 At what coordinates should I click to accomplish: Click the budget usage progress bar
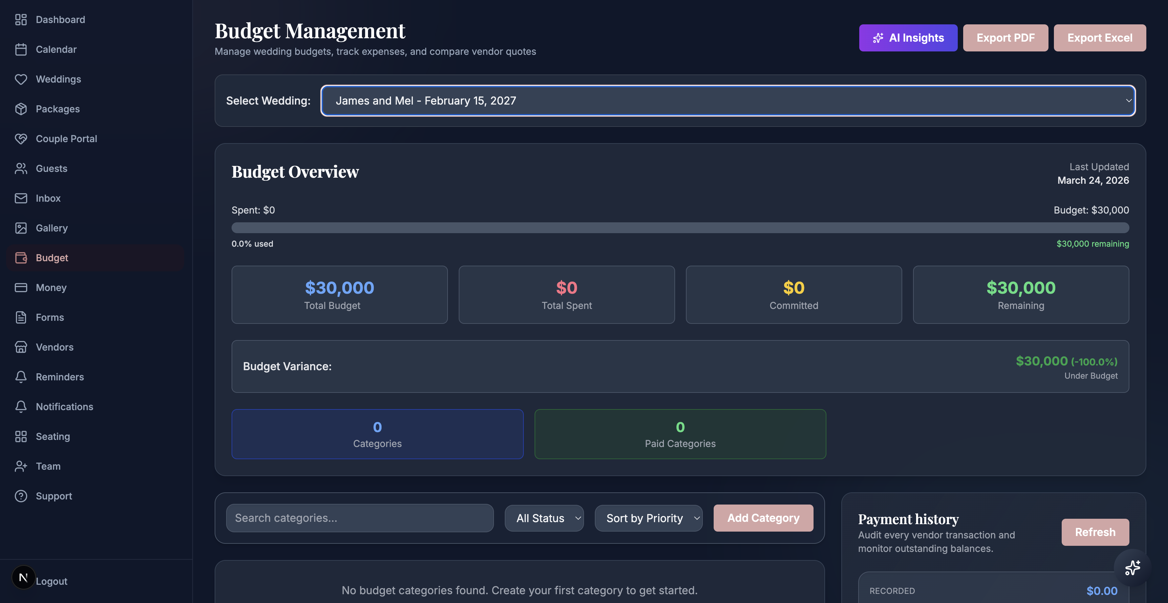coord(680,228)
